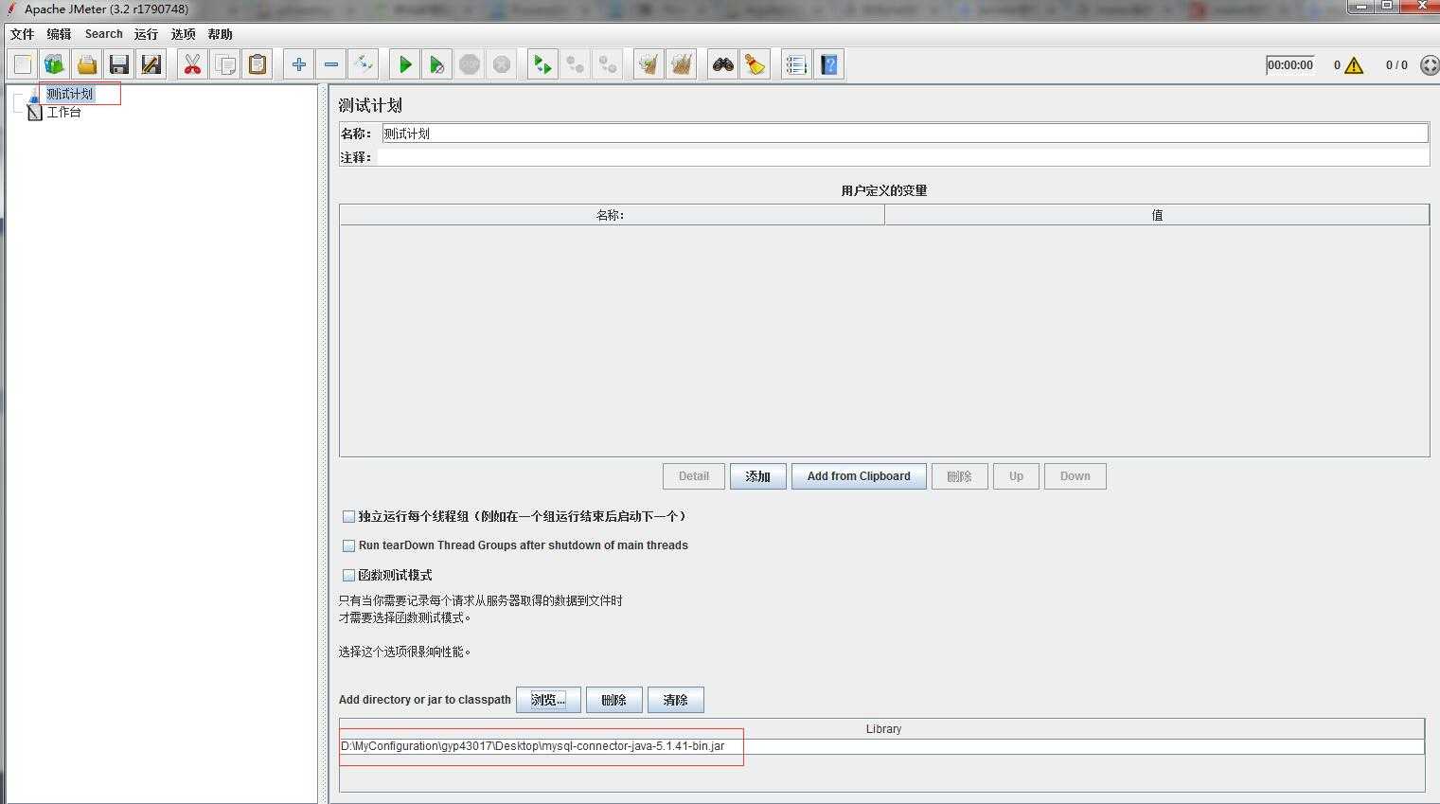Click the 注释 comment input field
Image resolution: width=1440 pixels, height=804 pixels.
[903, 157]
